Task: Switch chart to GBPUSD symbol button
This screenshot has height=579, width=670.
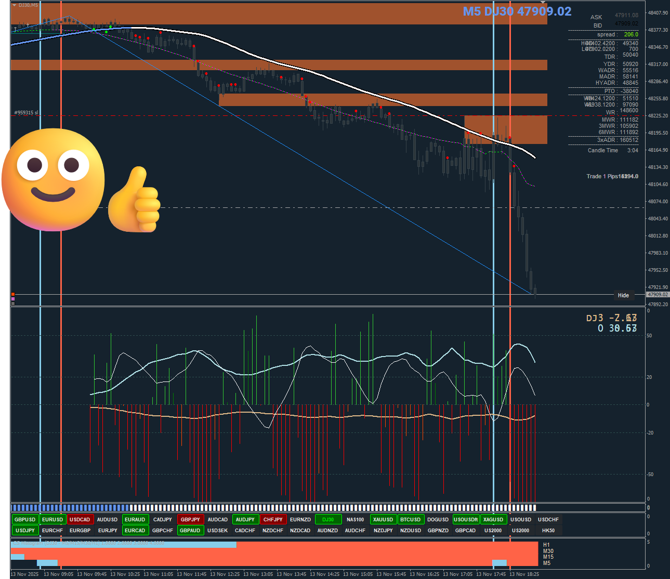Action: (25, 520)
